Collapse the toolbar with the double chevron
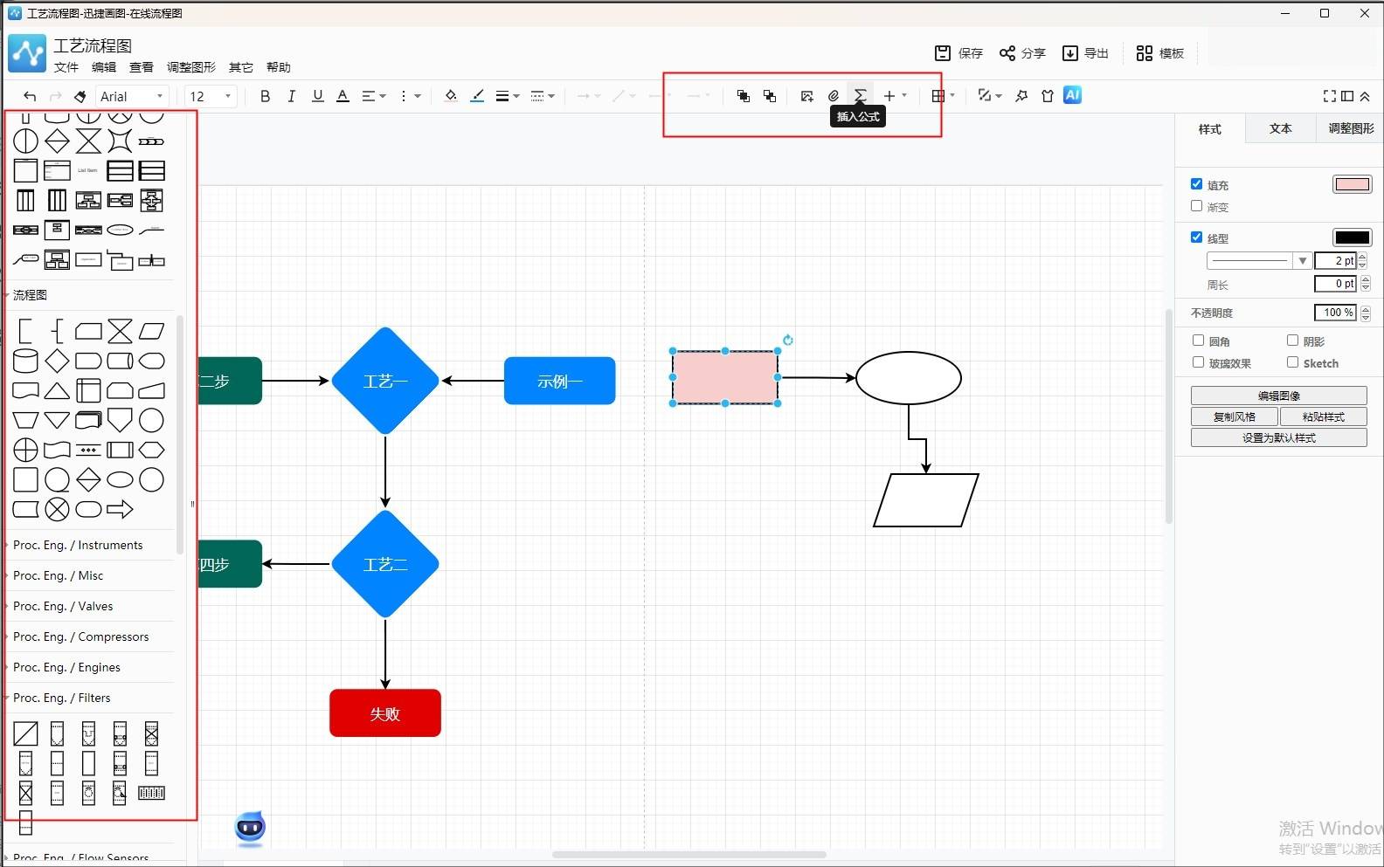Image resolution: width=1384 pixels, height=867 pixels. click(1365, 96)
